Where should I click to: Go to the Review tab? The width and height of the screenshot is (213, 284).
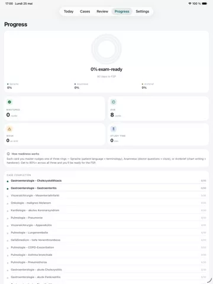(x=102, y=11)
